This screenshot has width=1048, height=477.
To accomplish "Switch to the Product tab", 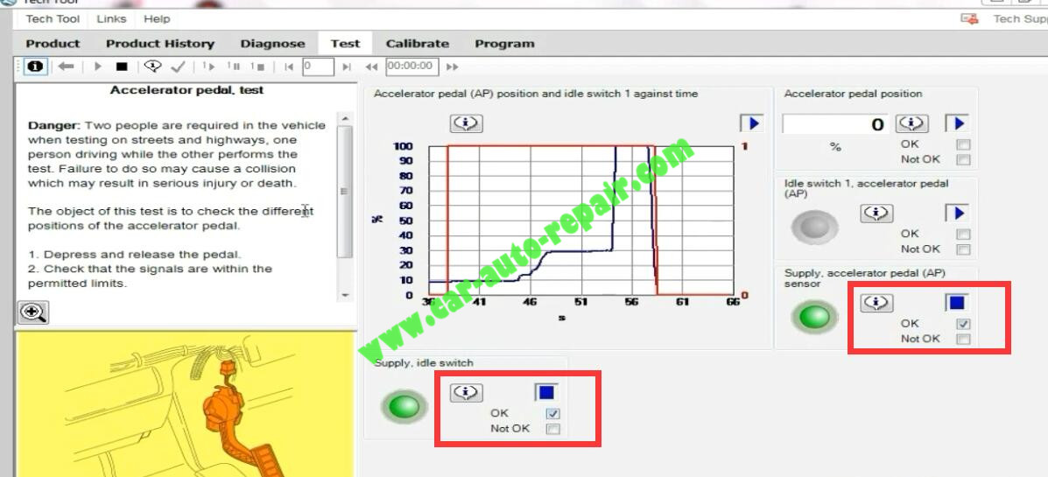I will 53,44.
